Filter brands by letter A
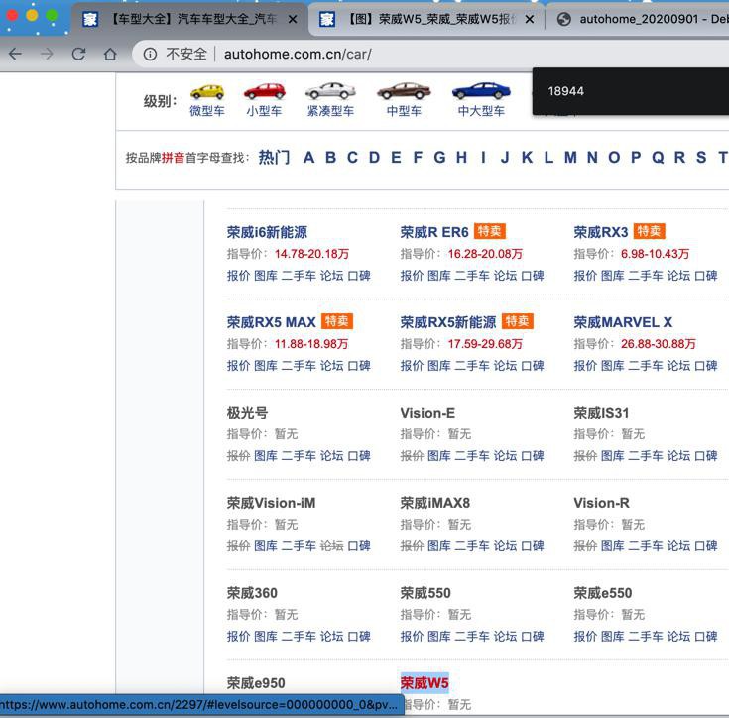This screenshot has height=718, width=729. pos(308,158)
